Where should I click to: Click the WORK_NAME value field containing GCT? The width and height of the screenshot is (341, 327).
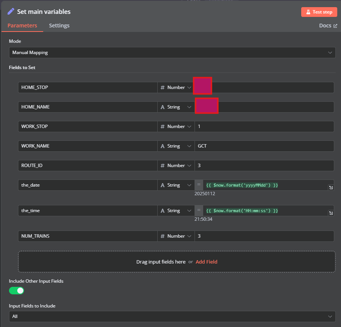click(264, 146)
